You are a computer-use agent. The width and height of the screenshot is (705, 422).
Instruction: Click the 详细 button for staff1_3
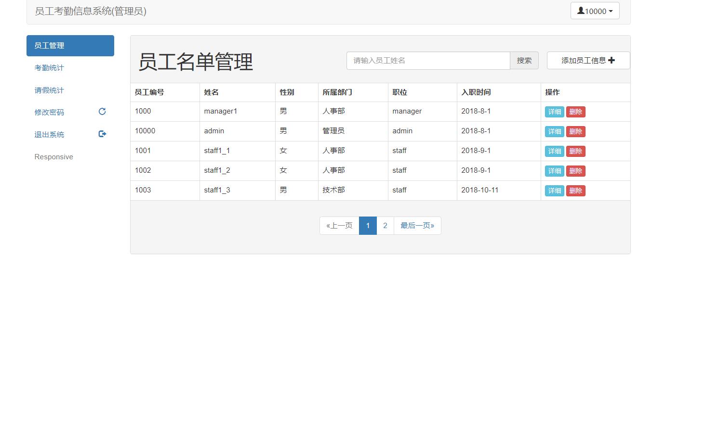(554, 191)
